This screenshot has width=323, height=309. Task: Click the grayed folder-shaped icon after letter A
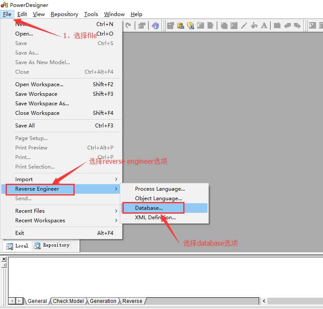coord(277,26)
